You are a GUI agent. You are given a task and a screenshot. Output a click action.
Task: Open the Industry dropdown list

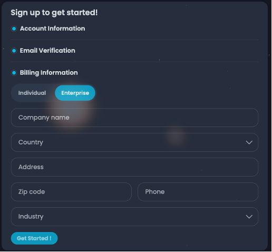click(135, 217)
